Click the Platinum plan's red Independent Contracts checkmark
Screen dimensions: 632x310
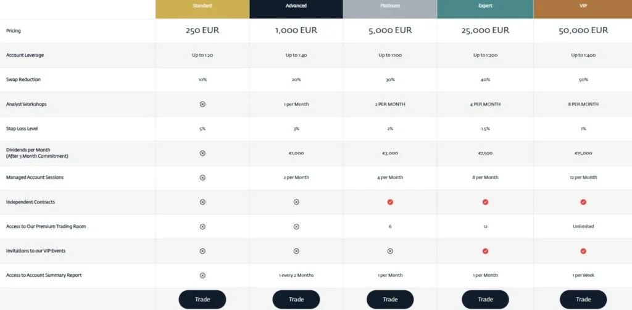tap(390, 202)
